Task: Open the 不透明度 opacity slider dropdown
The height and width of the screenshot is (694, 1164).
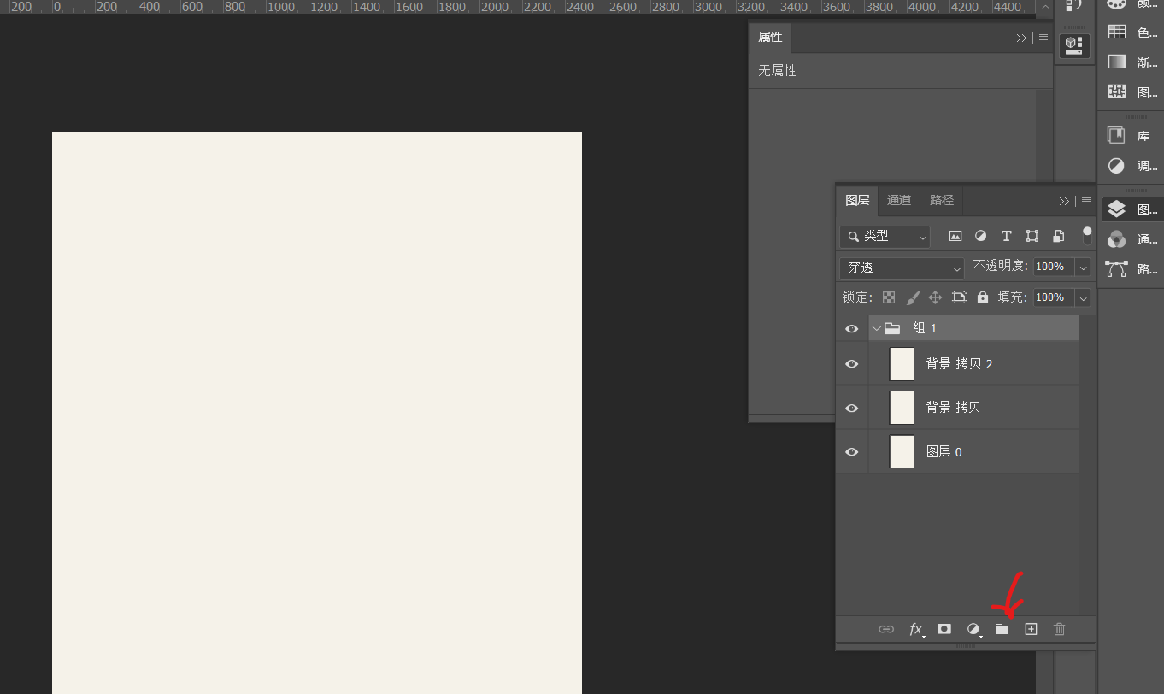Action: click(1083, 268)
